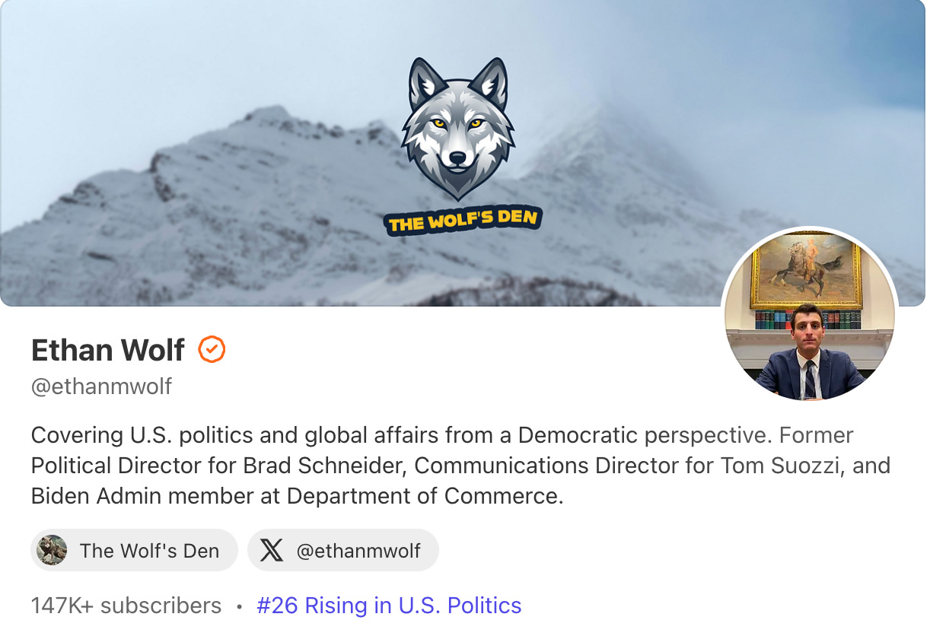Click the orange verified checkmark badge
This screenshot has height=636, width=930.
click(x=212, y=350)
